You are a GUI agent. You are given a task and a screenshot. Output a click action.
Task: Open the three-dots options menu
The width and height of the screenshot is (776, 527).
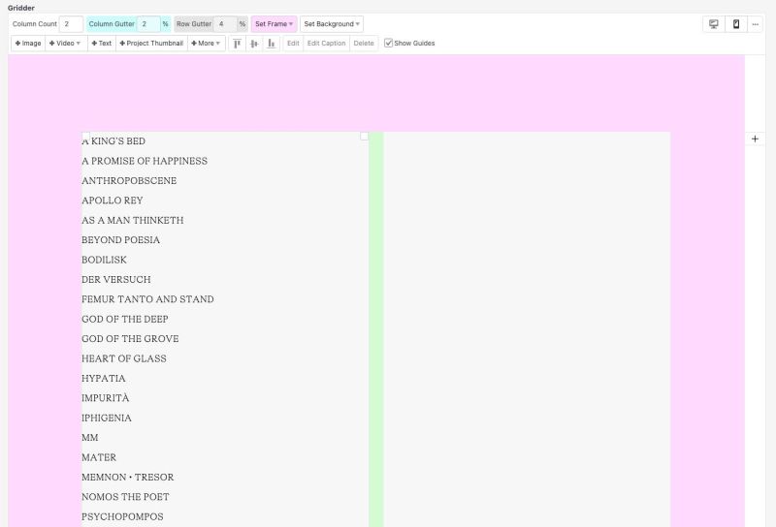click(756, 23)
